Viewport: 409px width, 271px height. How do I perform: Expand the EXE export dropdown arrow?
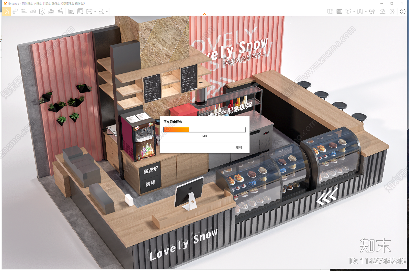(107, 12)
